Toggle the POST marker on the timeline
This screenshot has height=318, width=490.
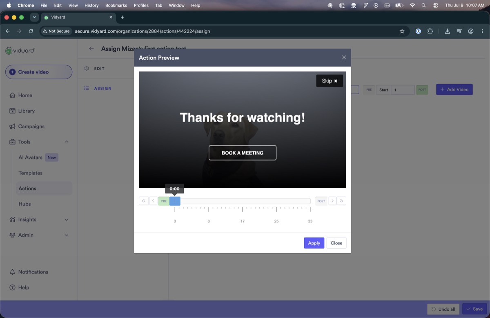tap(321, 201)
